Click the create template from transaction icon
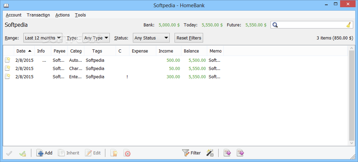358x162 pixels. [x=114, y=153]
